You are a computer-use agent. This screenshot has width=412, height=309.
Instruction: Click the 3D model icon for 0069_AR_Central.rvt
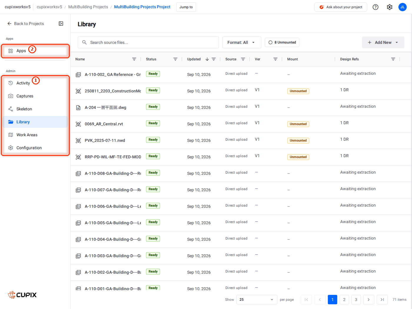click(x=78, y=124)
